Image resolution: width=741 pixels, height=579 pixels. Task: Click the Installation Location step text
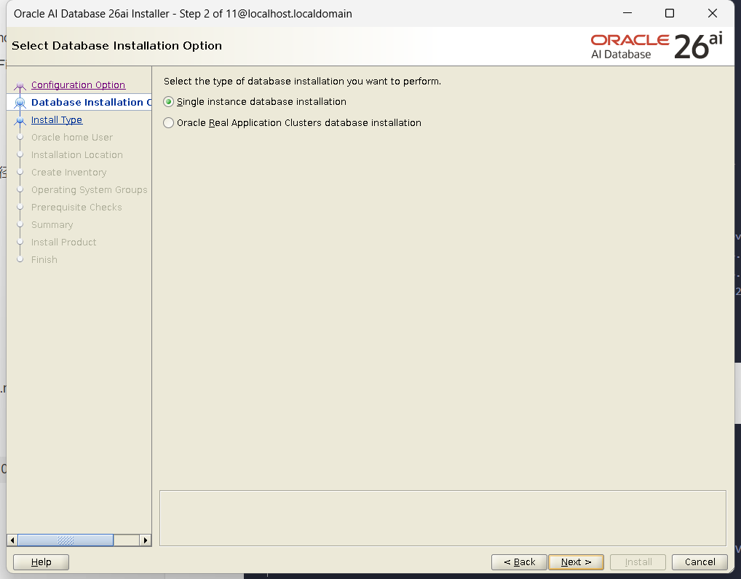[x=77, y=155]
